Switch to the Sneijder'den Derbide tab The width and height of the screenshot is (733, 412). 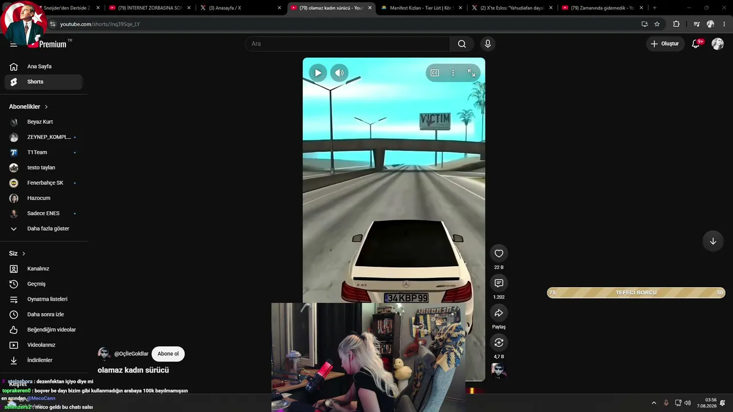tap(67, 8)
